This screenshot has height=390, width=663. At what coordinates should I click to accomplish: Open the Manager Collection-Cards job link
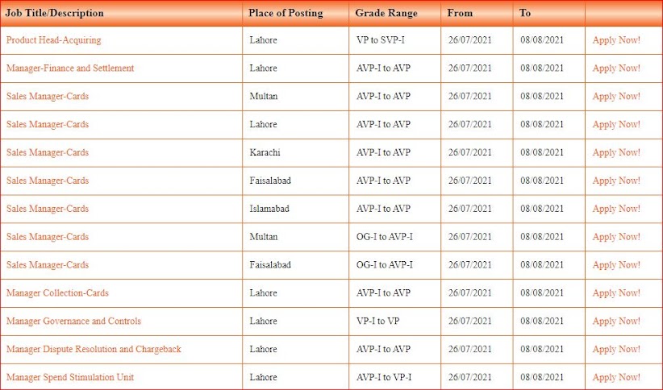[x=57, y=293]
